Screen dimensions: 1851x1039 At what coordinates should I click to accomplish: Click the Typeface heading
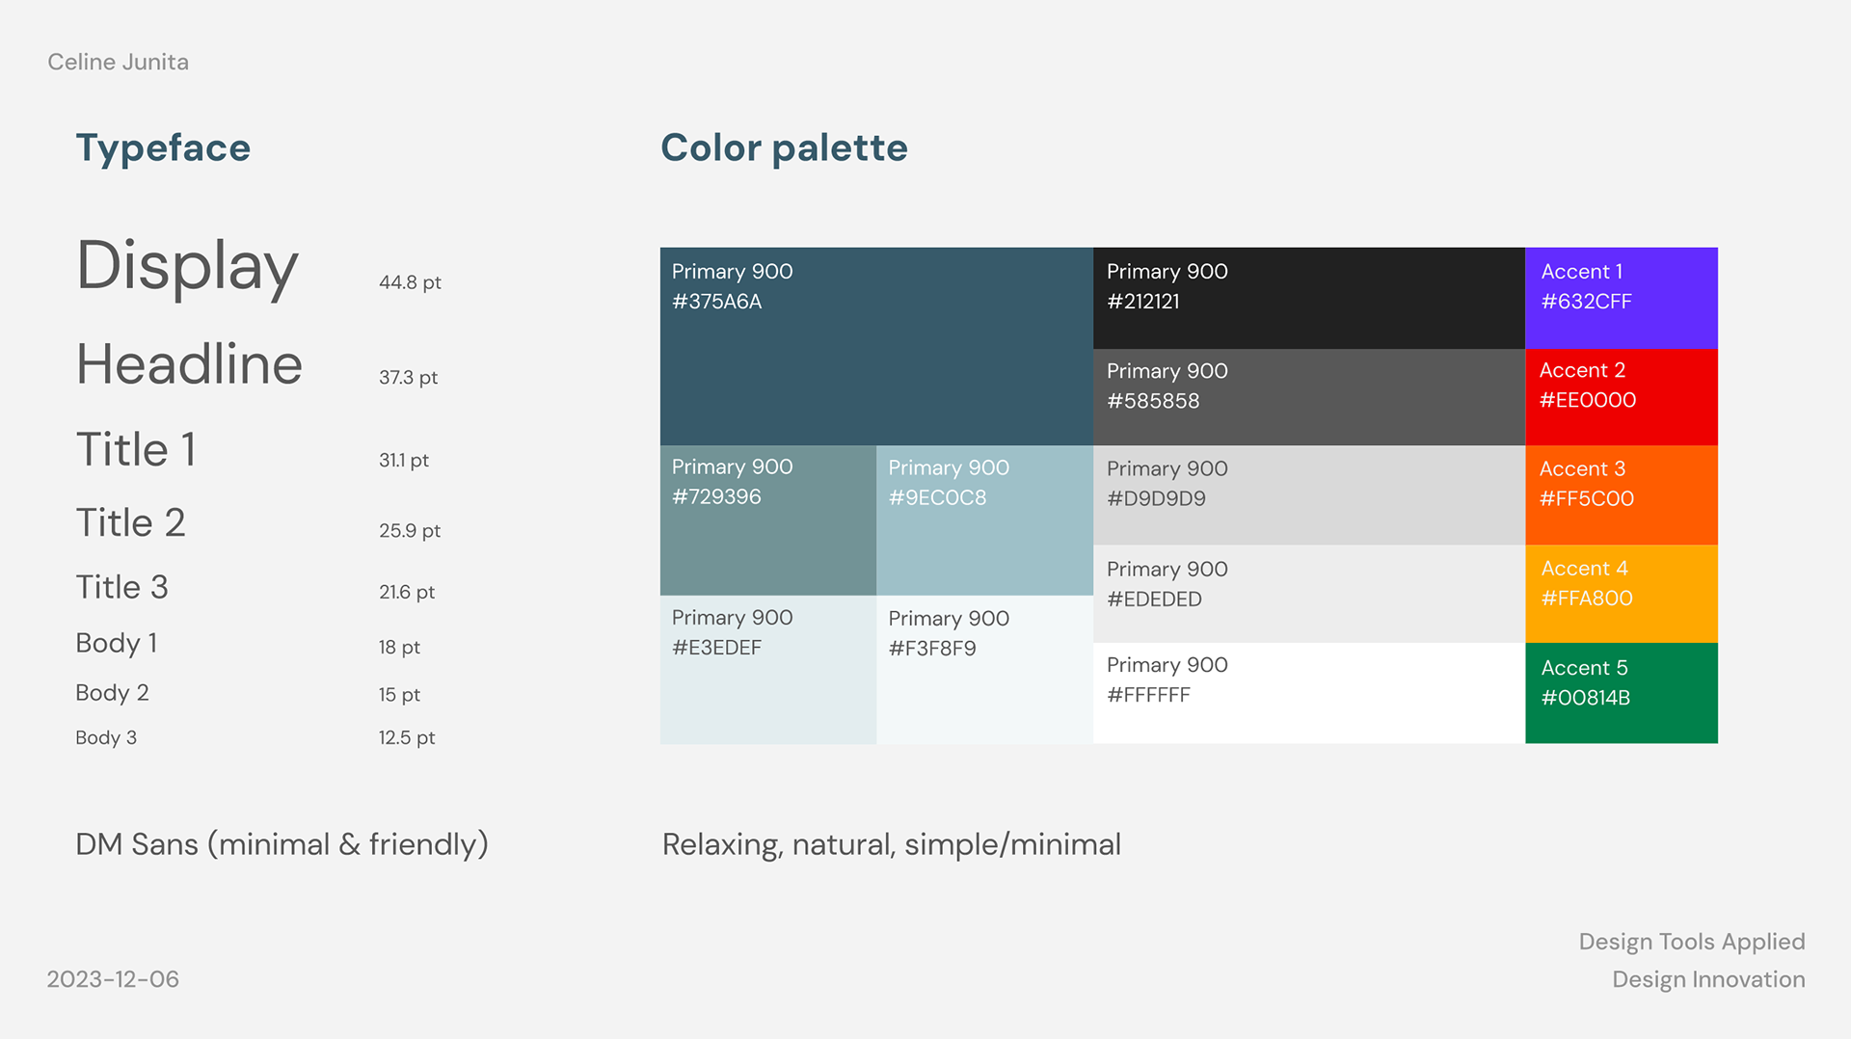pyautogui.click(x=163, y=148)
